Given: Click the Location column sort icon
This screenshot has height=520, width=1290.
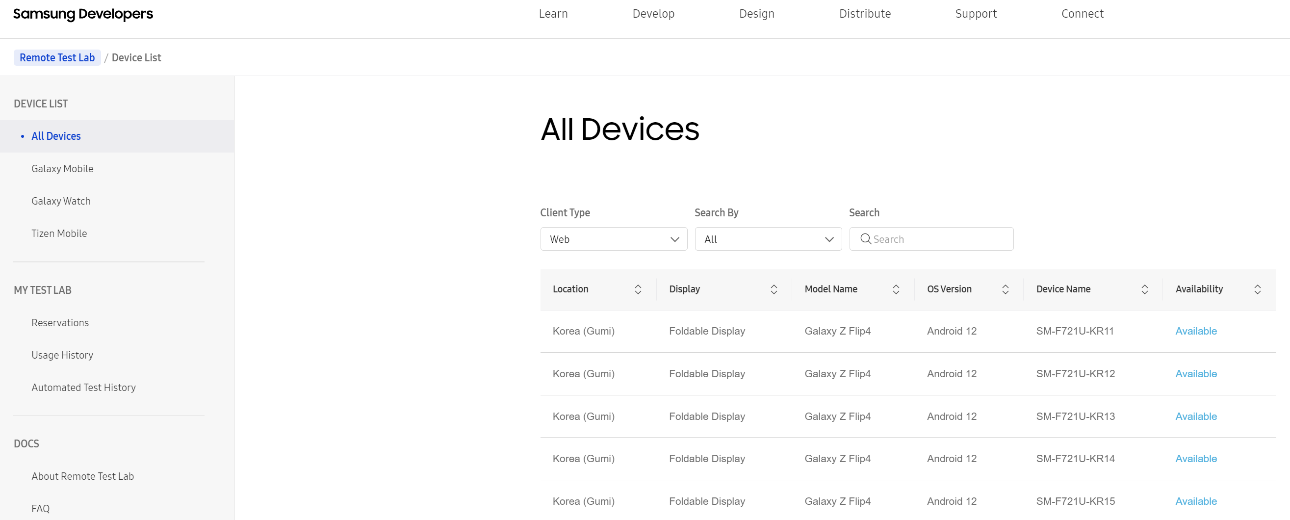Looking at the screenshot, I should pyautogui.click(x=638, y=289).
